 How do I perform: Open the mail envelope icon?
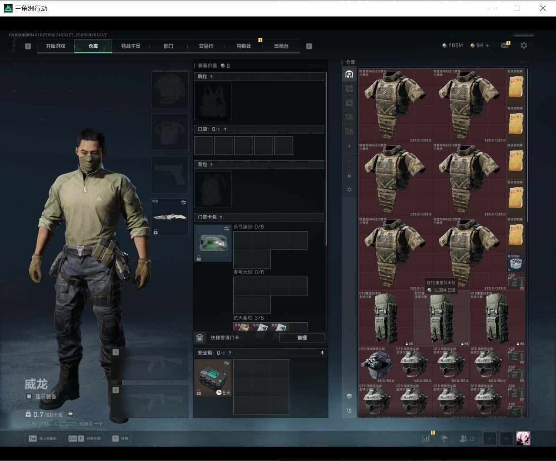[504, 45]
